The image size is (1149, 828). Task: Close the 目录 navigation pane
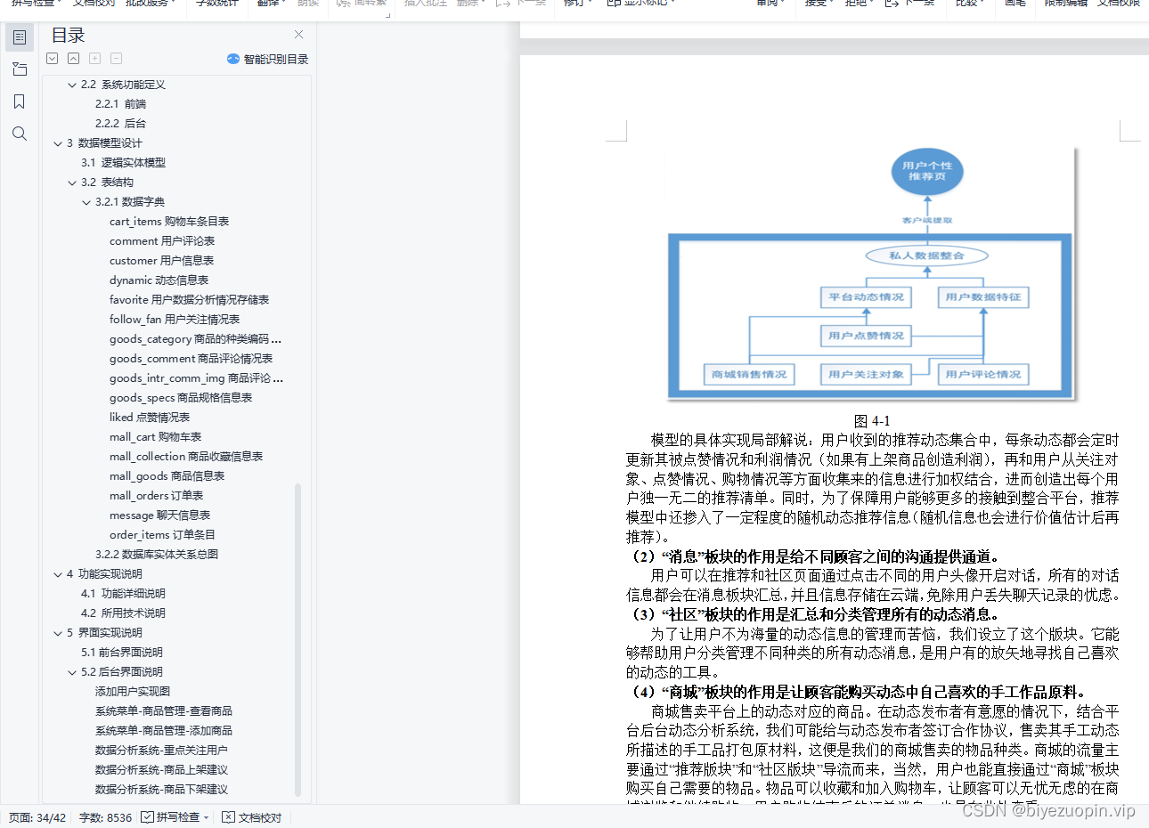tap(298, 35)
